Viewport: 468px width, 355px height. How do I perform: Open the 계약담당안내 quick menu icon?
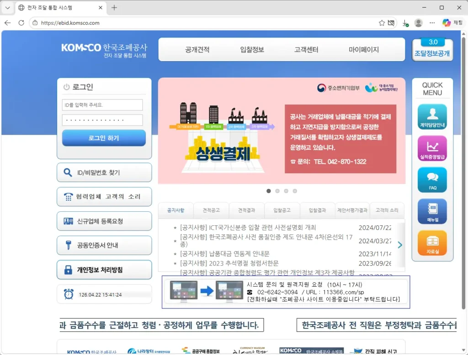tap(432, 117)
